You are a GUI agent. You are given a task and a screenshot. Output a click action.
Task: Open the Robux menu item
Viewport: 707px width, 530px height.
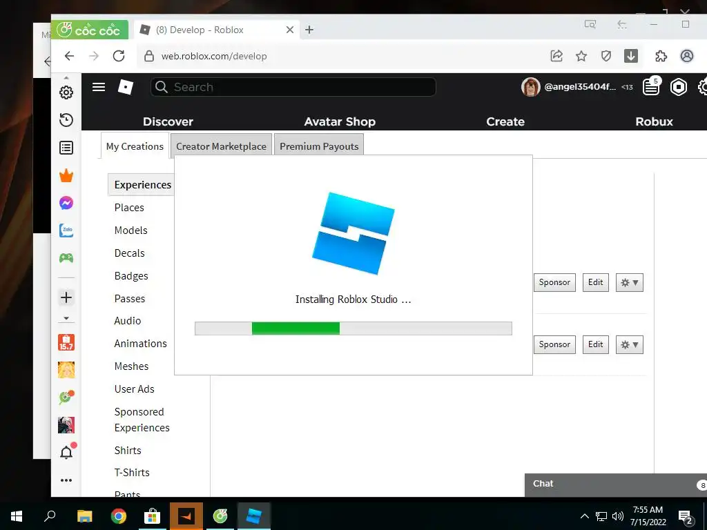click(655, 121)
